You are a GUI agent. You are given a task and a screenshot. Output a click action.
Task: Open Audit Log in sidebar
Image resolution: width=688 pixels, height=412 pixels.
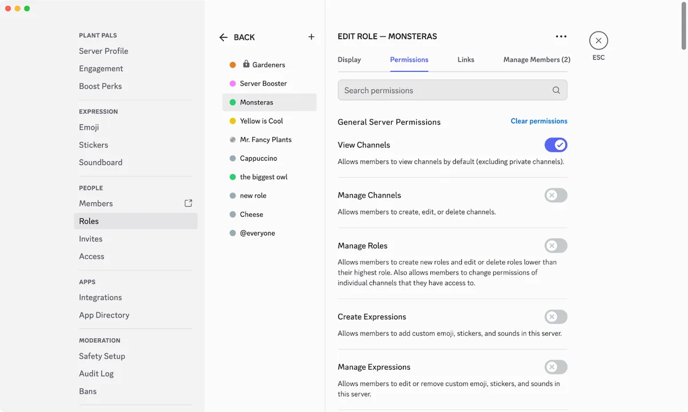point(96,374)
